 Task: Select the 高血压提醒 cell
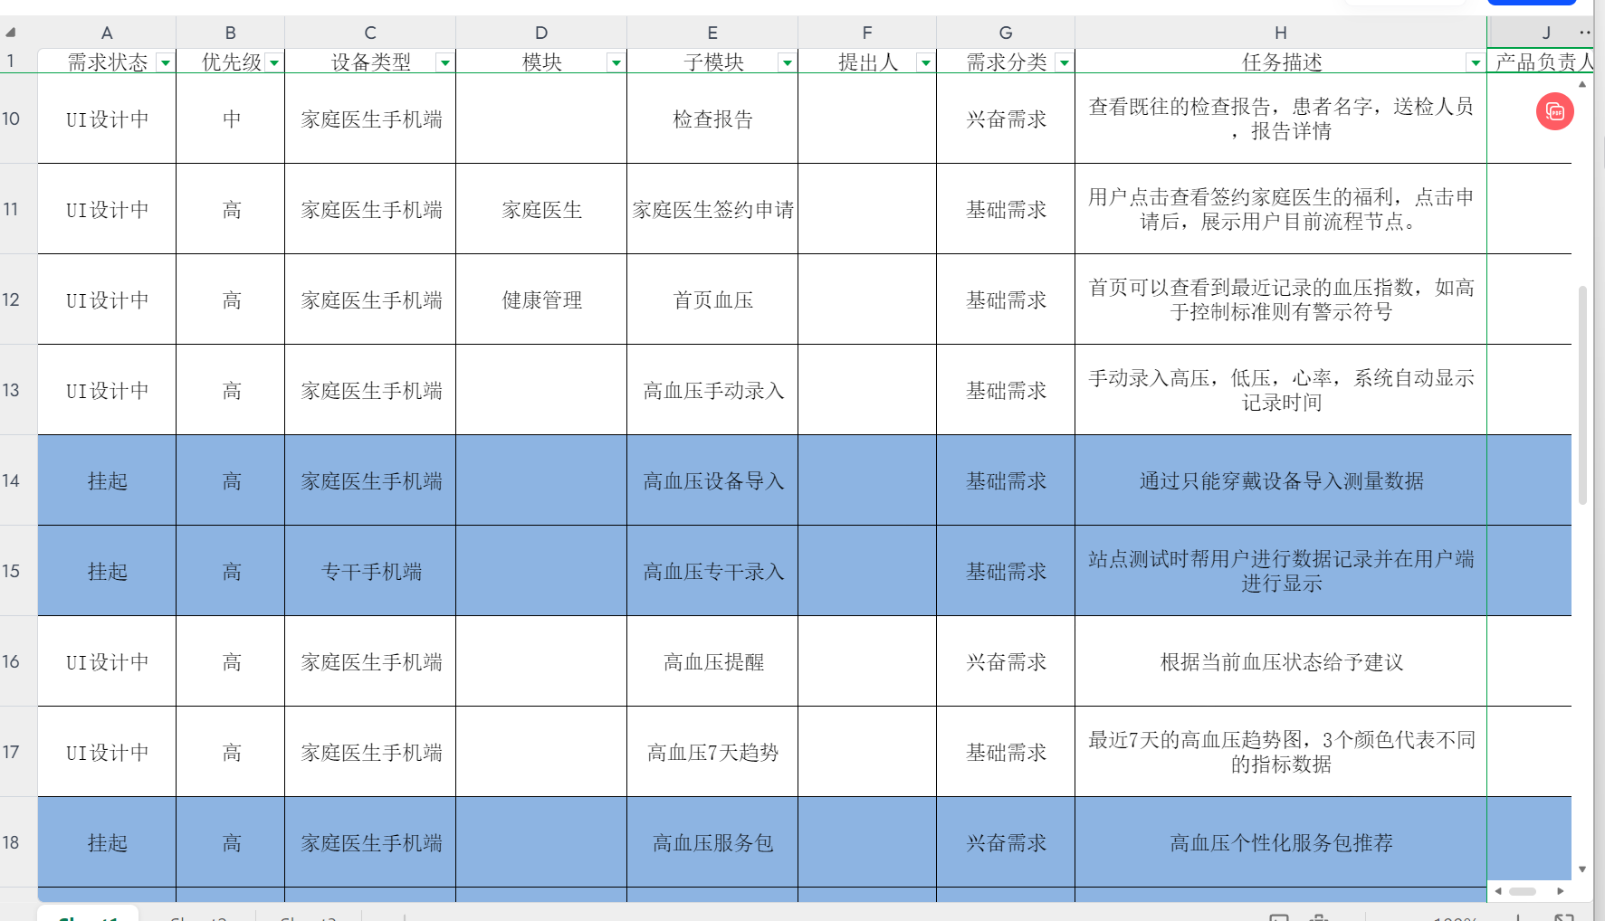click(712, 661)
